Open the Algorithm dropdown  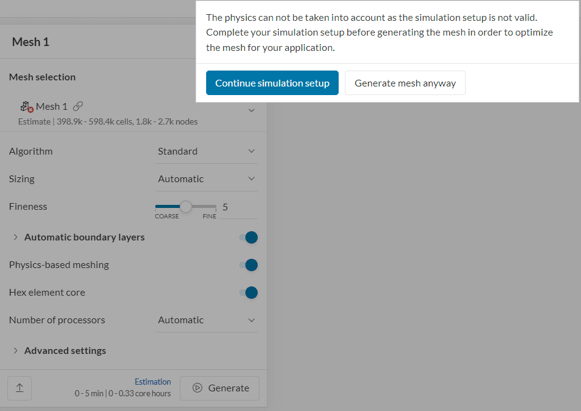[206, 150]
